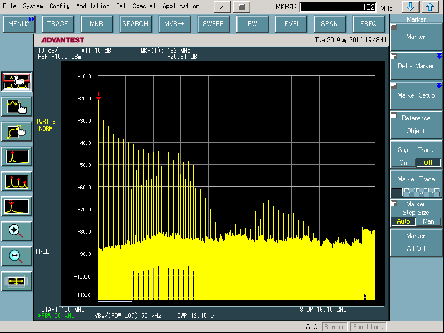
Task: Click the SWP 12.15 s readout
Action: tap(196, 316)
